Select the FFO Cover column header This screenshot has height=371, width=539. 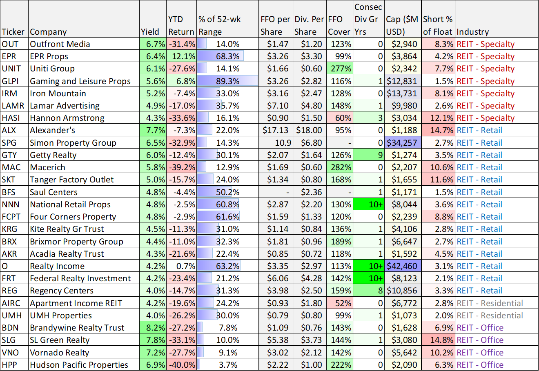click(x=340, y=19)
